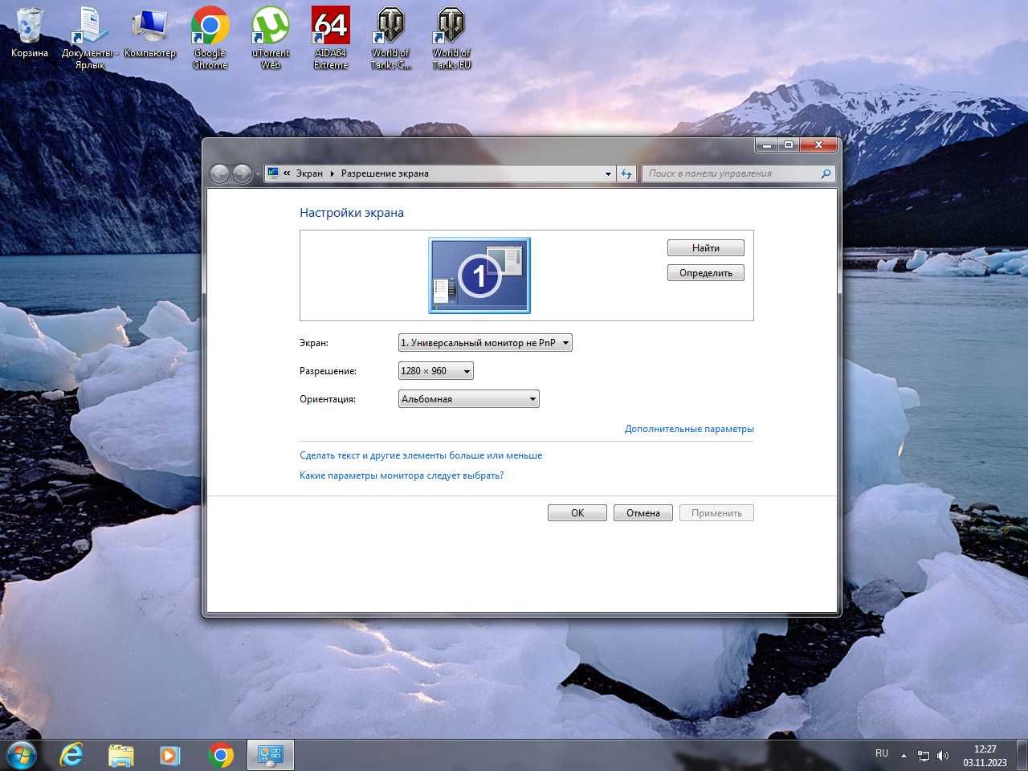Select the Control Panel taskbar button
Viewport: 1028px width, 771px height.
270,755
